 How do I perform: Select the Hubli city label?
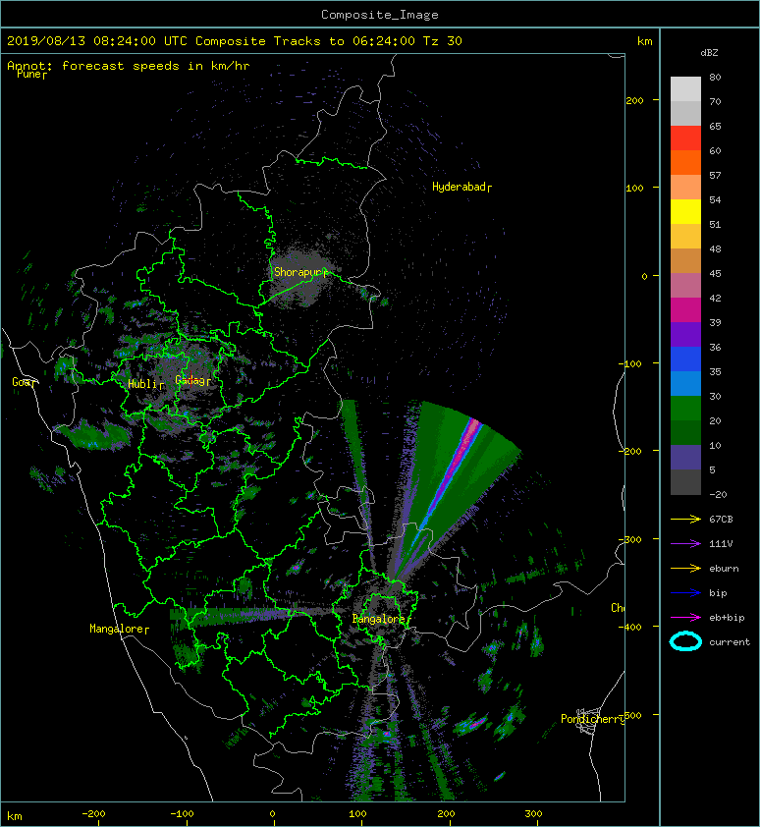tap(145, 384)
